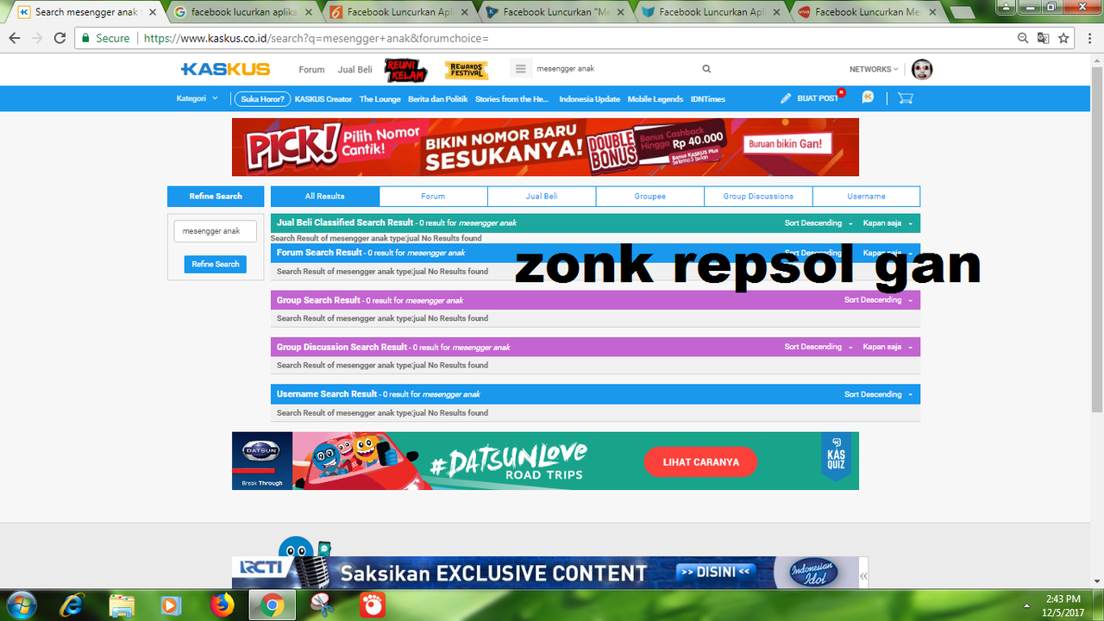Open the chat notifications icon
The height and width of the screenshot is (621, 1104).
pos(868,97)
